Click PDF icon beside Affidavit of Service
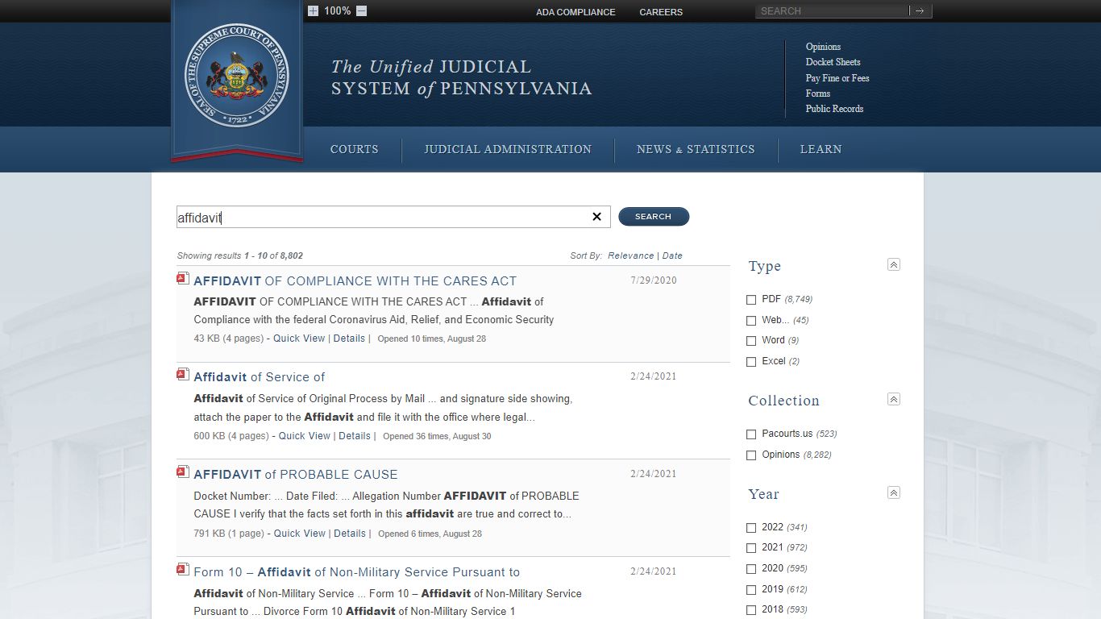Screen dimensions: 1101x619 tap(183, 374)
